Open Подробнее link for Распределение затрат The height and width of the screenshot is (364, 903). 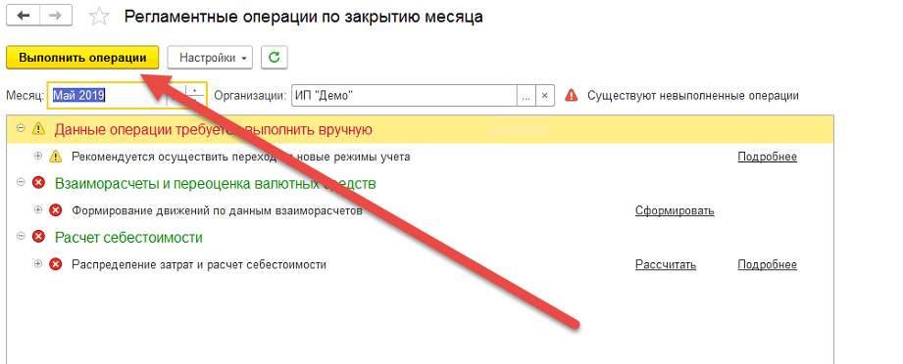coord(767,264)
